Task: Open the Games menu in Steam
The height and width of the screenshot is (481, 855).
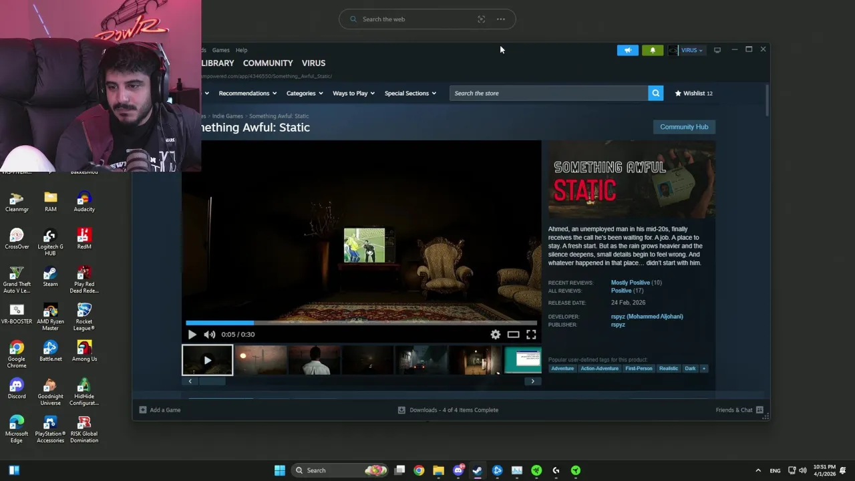Action: click(x=220, y=50)
